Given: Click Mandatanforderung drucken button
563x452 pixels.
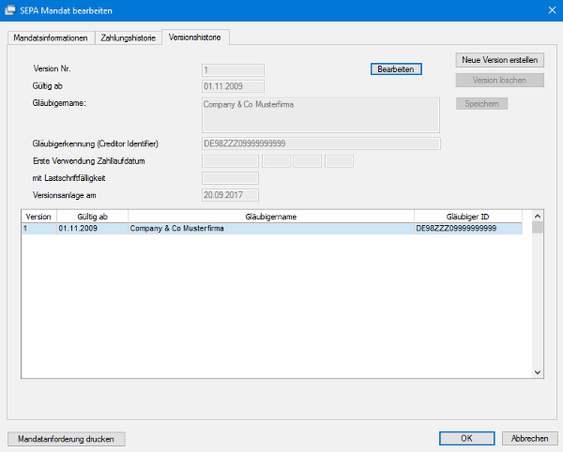Looking at the screenshot, I should pos(66,439).
